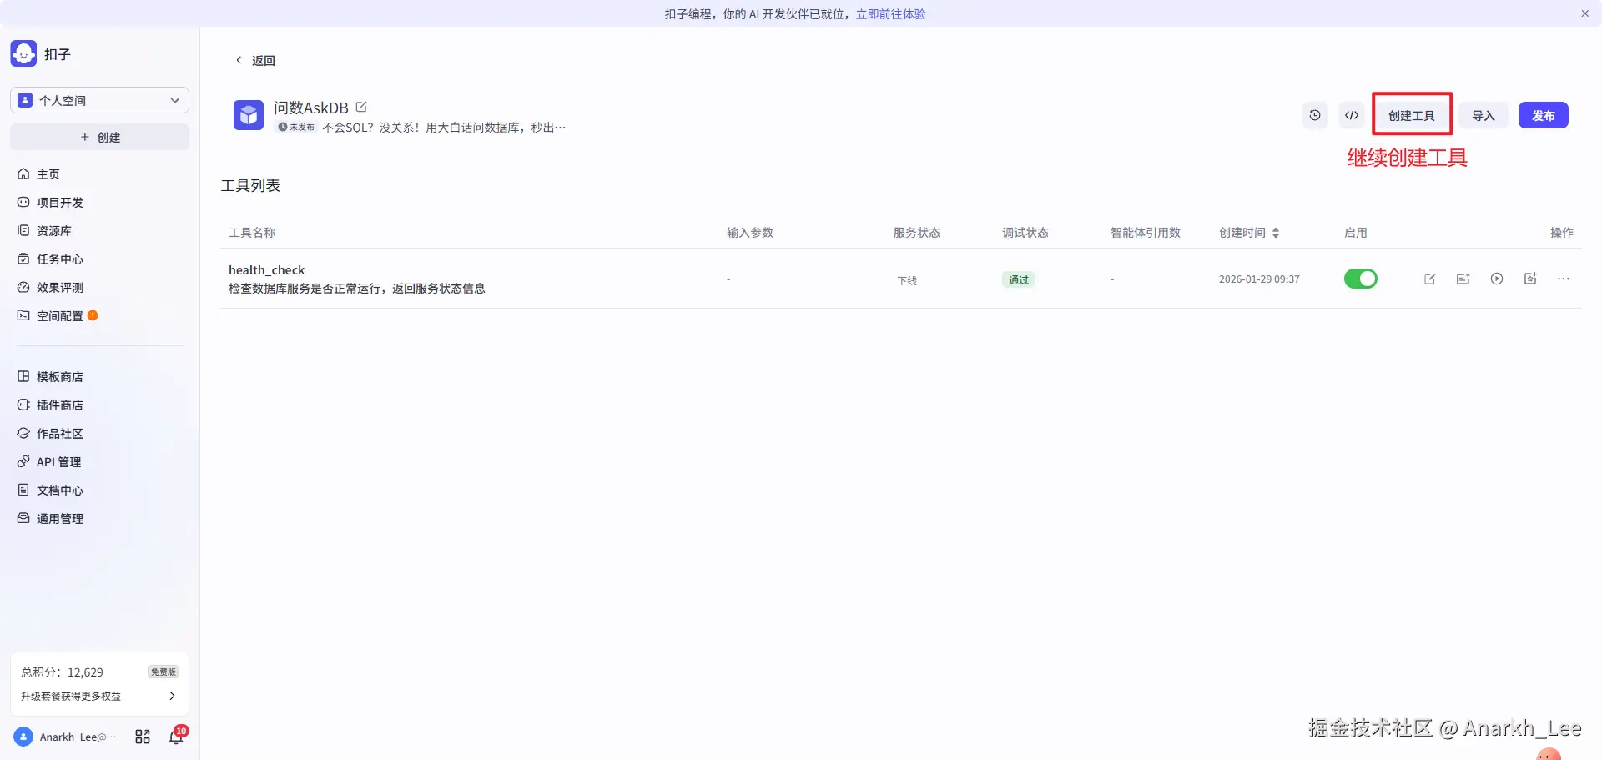Click the apps grid icon beside account

click(143, 737)
